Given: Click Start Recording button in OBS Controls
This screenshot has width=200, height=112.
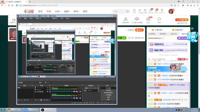Looking at the screenshot, I should point(108,90).
